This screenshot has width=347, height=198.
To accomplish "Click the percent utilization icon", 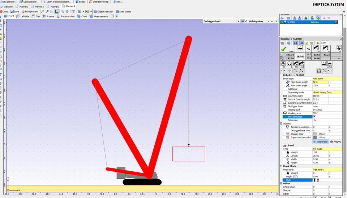I will pos(308,49).
